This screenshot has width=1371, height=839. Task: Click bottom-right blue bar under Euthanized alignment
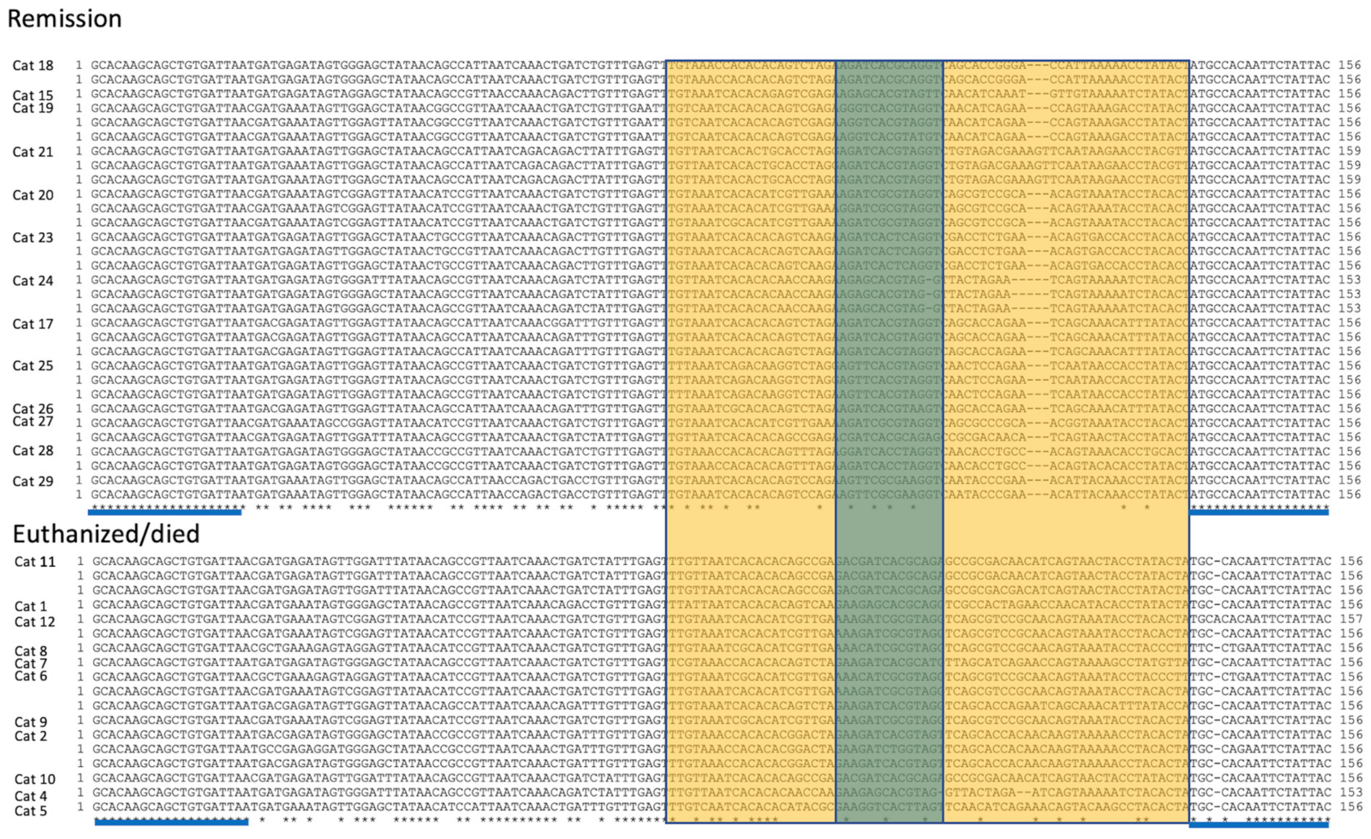[x=1259, y=825]
